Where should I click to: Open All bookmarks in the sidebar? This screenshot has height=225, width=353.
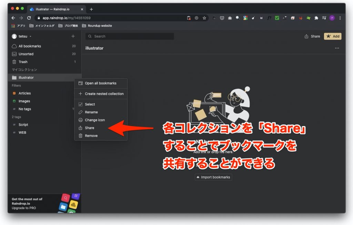coord(44,46)
